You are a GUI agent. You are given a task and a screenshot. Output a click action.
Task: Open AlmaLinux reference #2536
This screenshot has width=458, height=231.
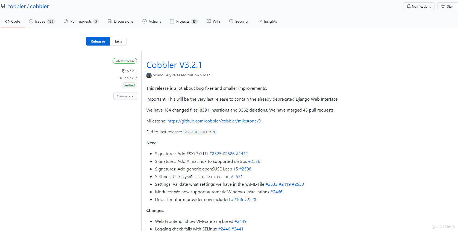(254, 161)
